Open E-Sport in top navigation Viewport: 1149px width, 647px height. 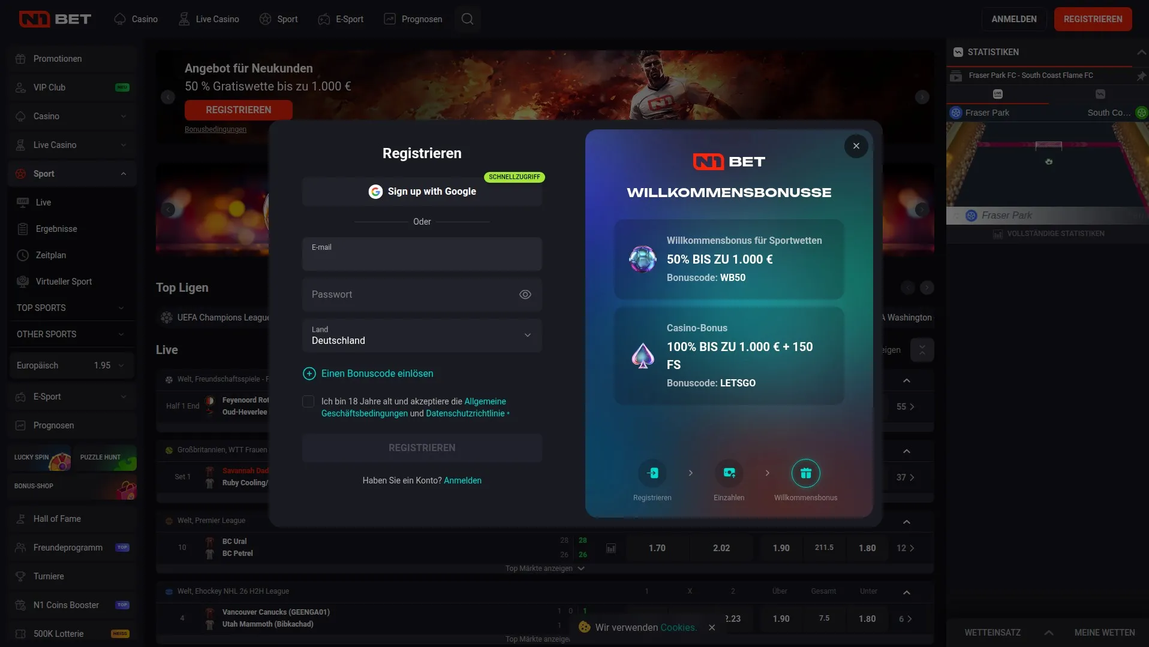(x=341, y=19)
